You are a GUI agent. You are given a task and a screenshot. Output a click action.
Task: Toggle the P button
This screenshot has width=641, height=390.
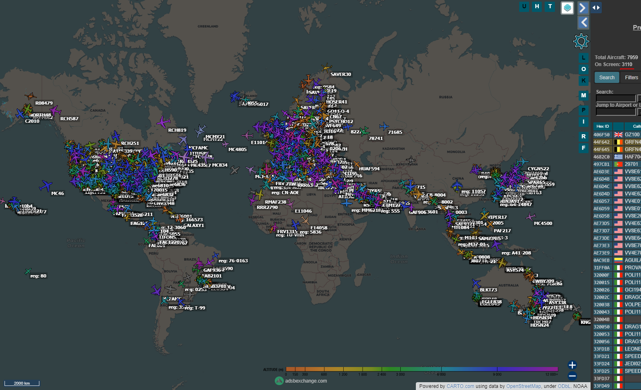click(584, 110)
